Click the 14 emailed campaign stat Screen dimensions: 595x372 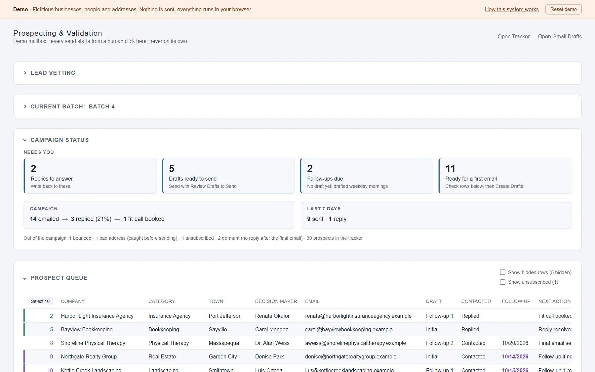point(44,219)
